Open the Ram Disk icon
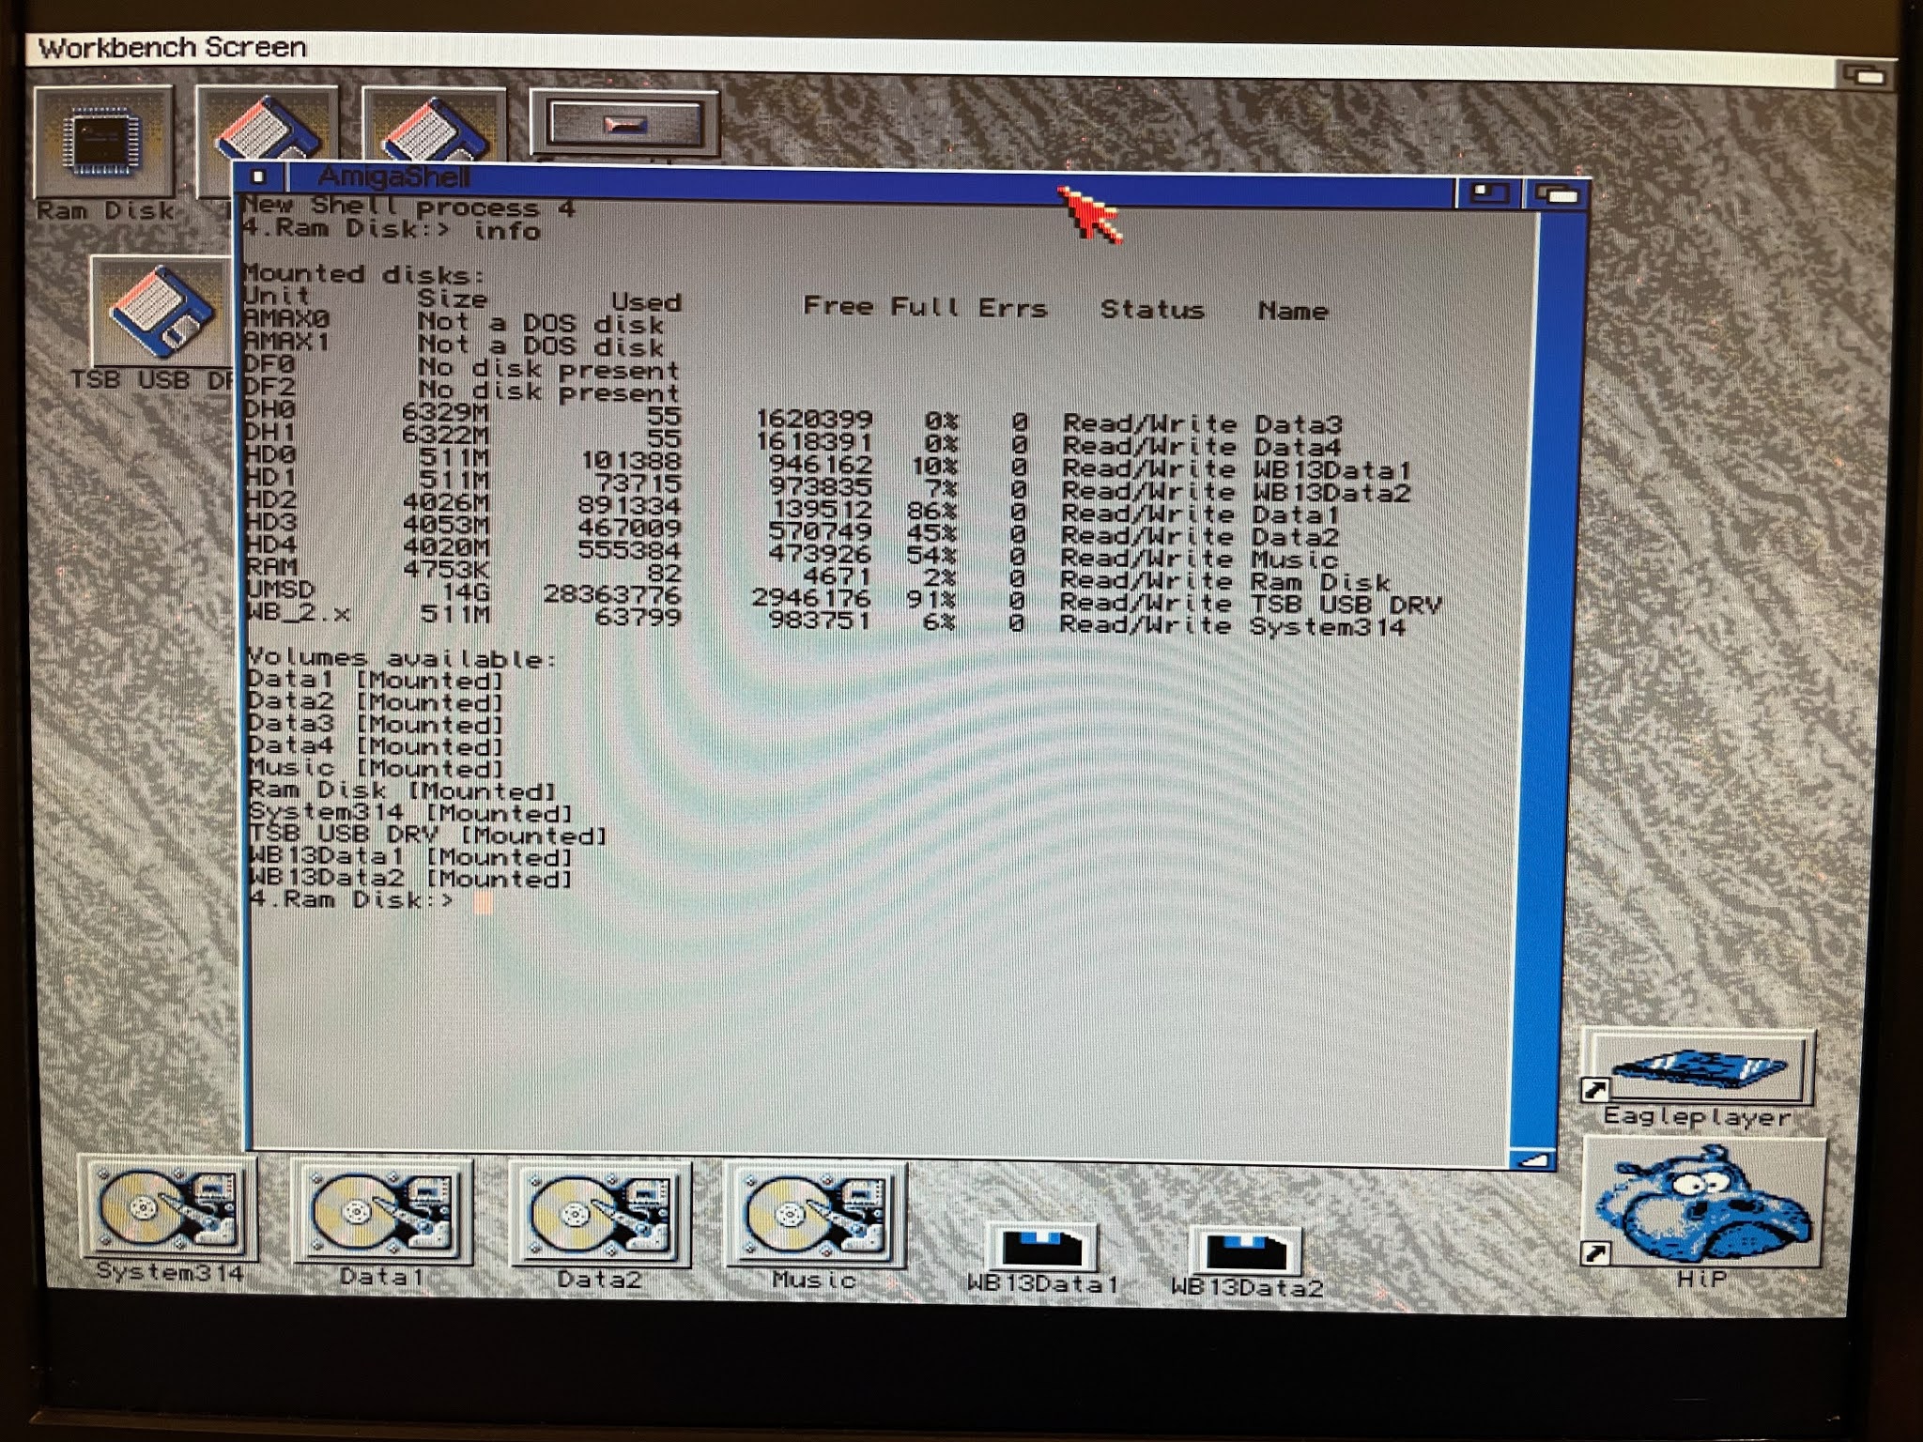 click(x=103, y=141)
